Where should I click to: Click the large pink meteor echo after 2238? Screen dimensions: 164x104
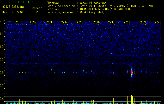[x=132, y=73]
